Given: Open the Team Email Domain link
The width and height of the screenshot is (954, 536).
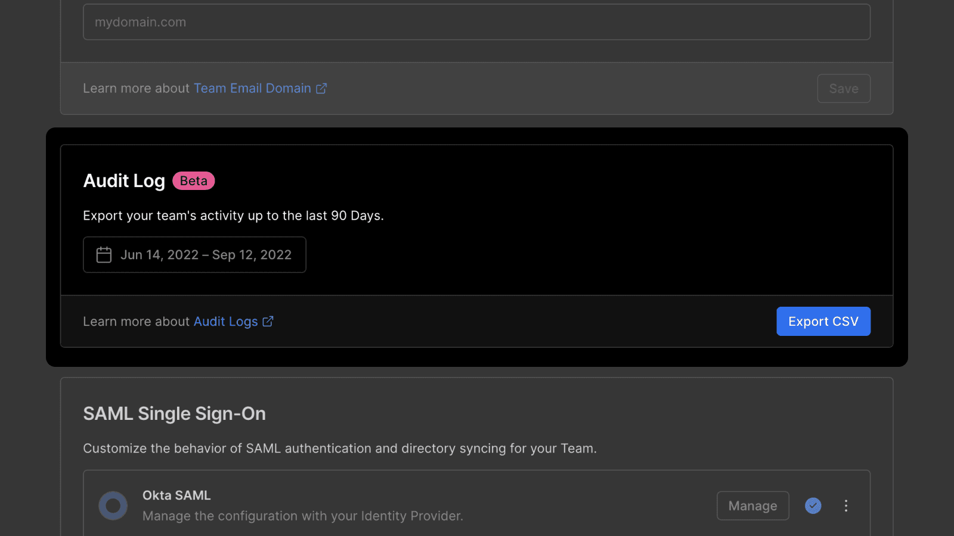Looking at the screenshot, I should pyautogui.click(x=252, y=89).
